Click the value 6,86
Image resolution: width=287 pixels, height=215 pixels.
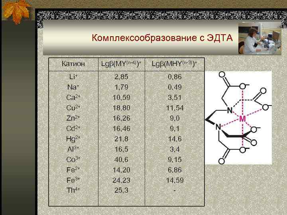[175, 170]
